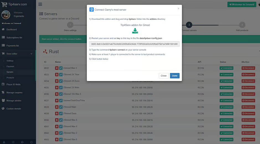Disconnect server #832

tap(248, 68)
